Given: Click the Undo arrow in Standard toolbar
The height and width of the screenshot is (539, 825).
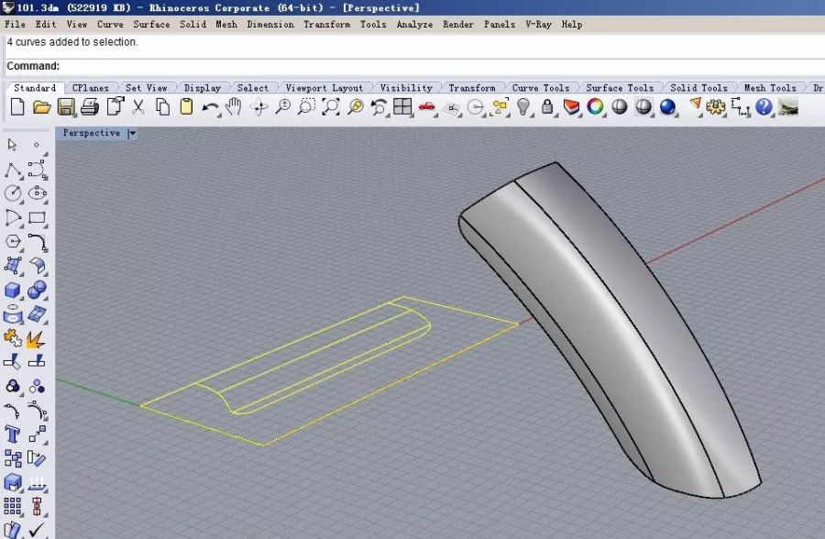Looking at the screenshot, I should point(210,108).
